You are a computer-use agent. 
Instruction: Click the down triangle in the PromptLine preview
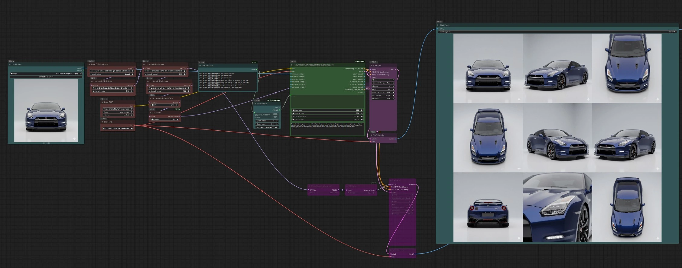point(275,116)
